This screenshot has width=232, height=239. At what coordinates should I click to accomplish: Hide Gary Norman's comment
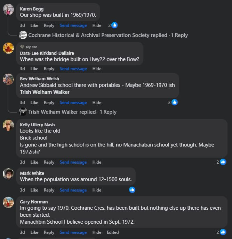[97, 232]
